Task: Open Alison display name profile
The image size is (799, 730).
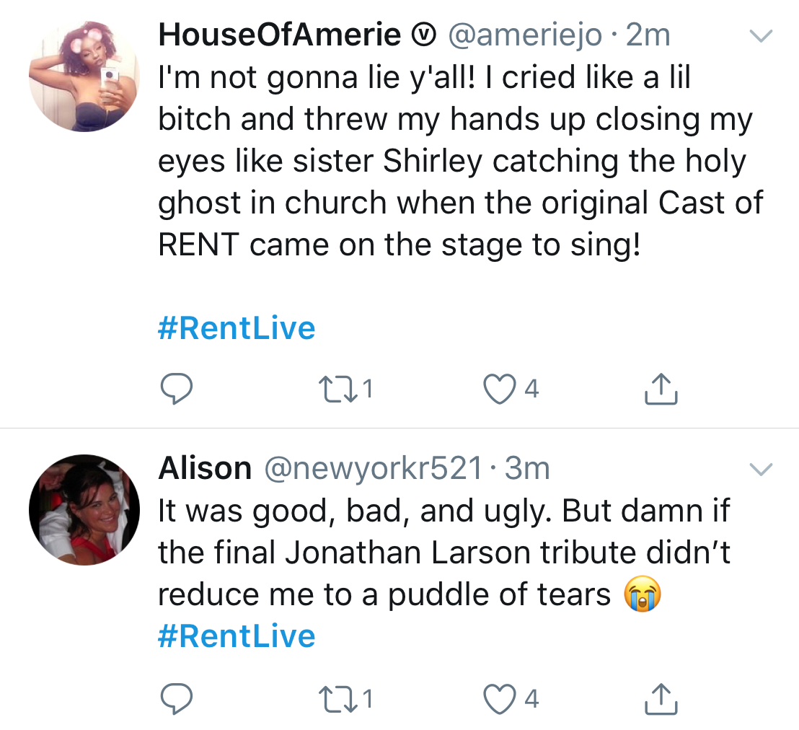Action: point(205,469)
